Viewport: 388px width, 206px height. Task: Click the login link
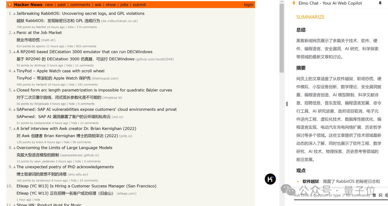[249, 5]
